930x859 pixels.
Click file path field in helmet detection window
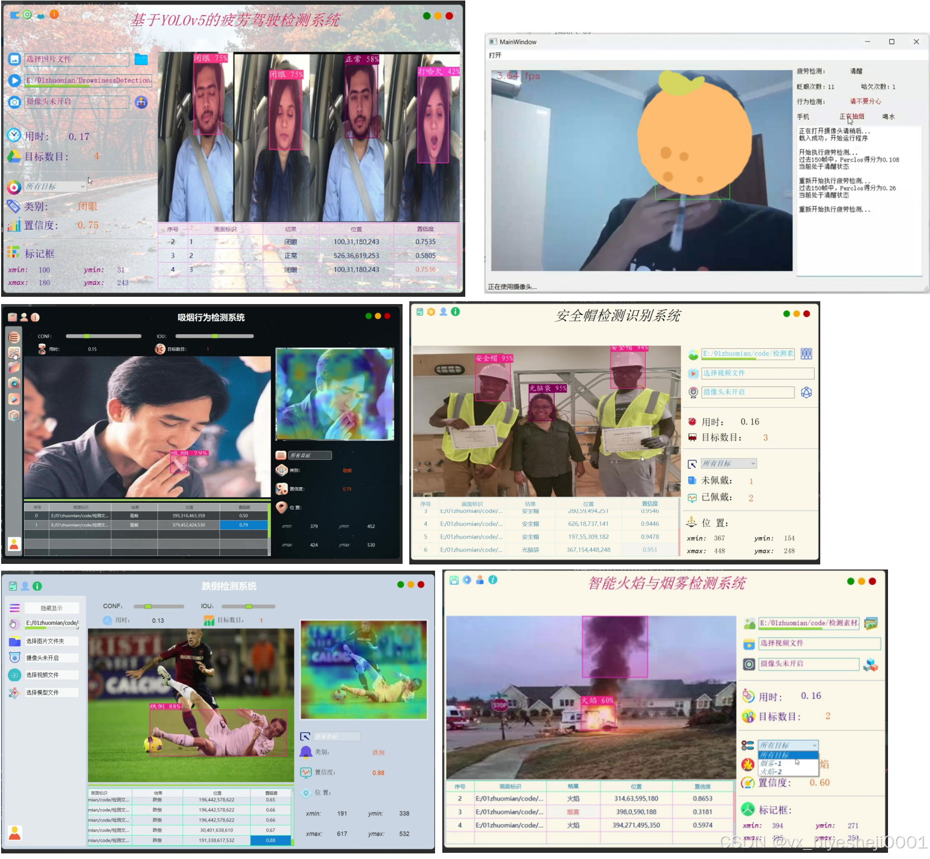[748, 354]
